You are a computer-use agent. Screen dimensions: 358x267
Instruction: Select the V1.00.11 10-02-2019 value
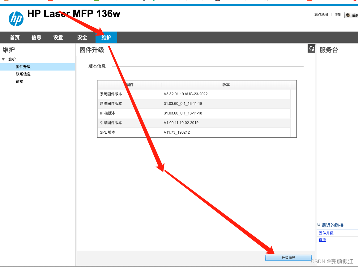[x=181, y=123]
